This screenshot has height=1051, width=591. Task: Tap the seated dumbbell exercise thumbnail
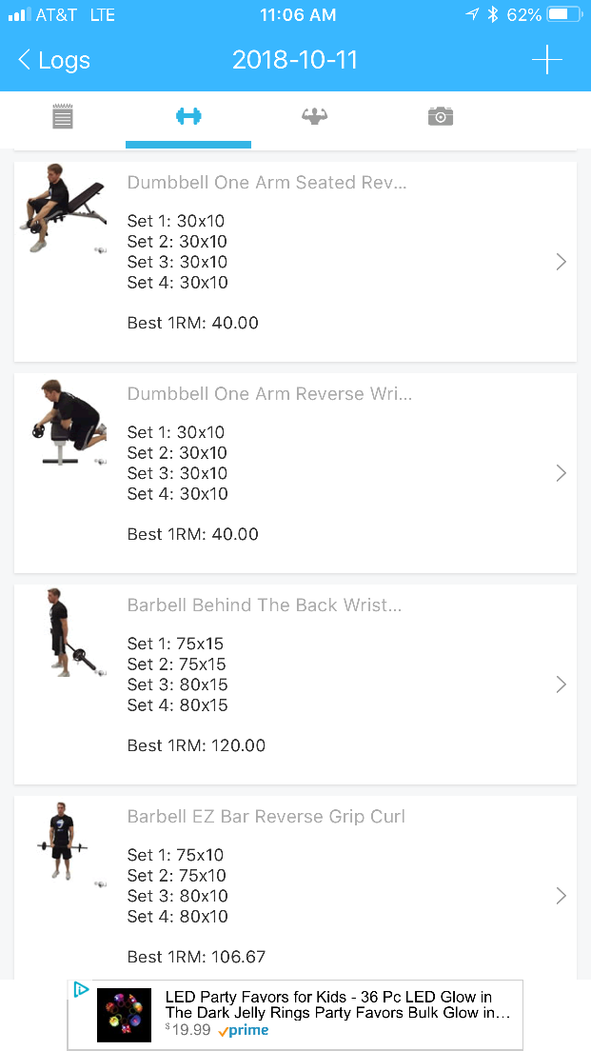pos(63,208)
